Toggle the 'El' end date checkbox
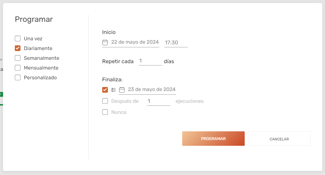The height and width of the screenshot is (175, 325). [x=105, y=90]
